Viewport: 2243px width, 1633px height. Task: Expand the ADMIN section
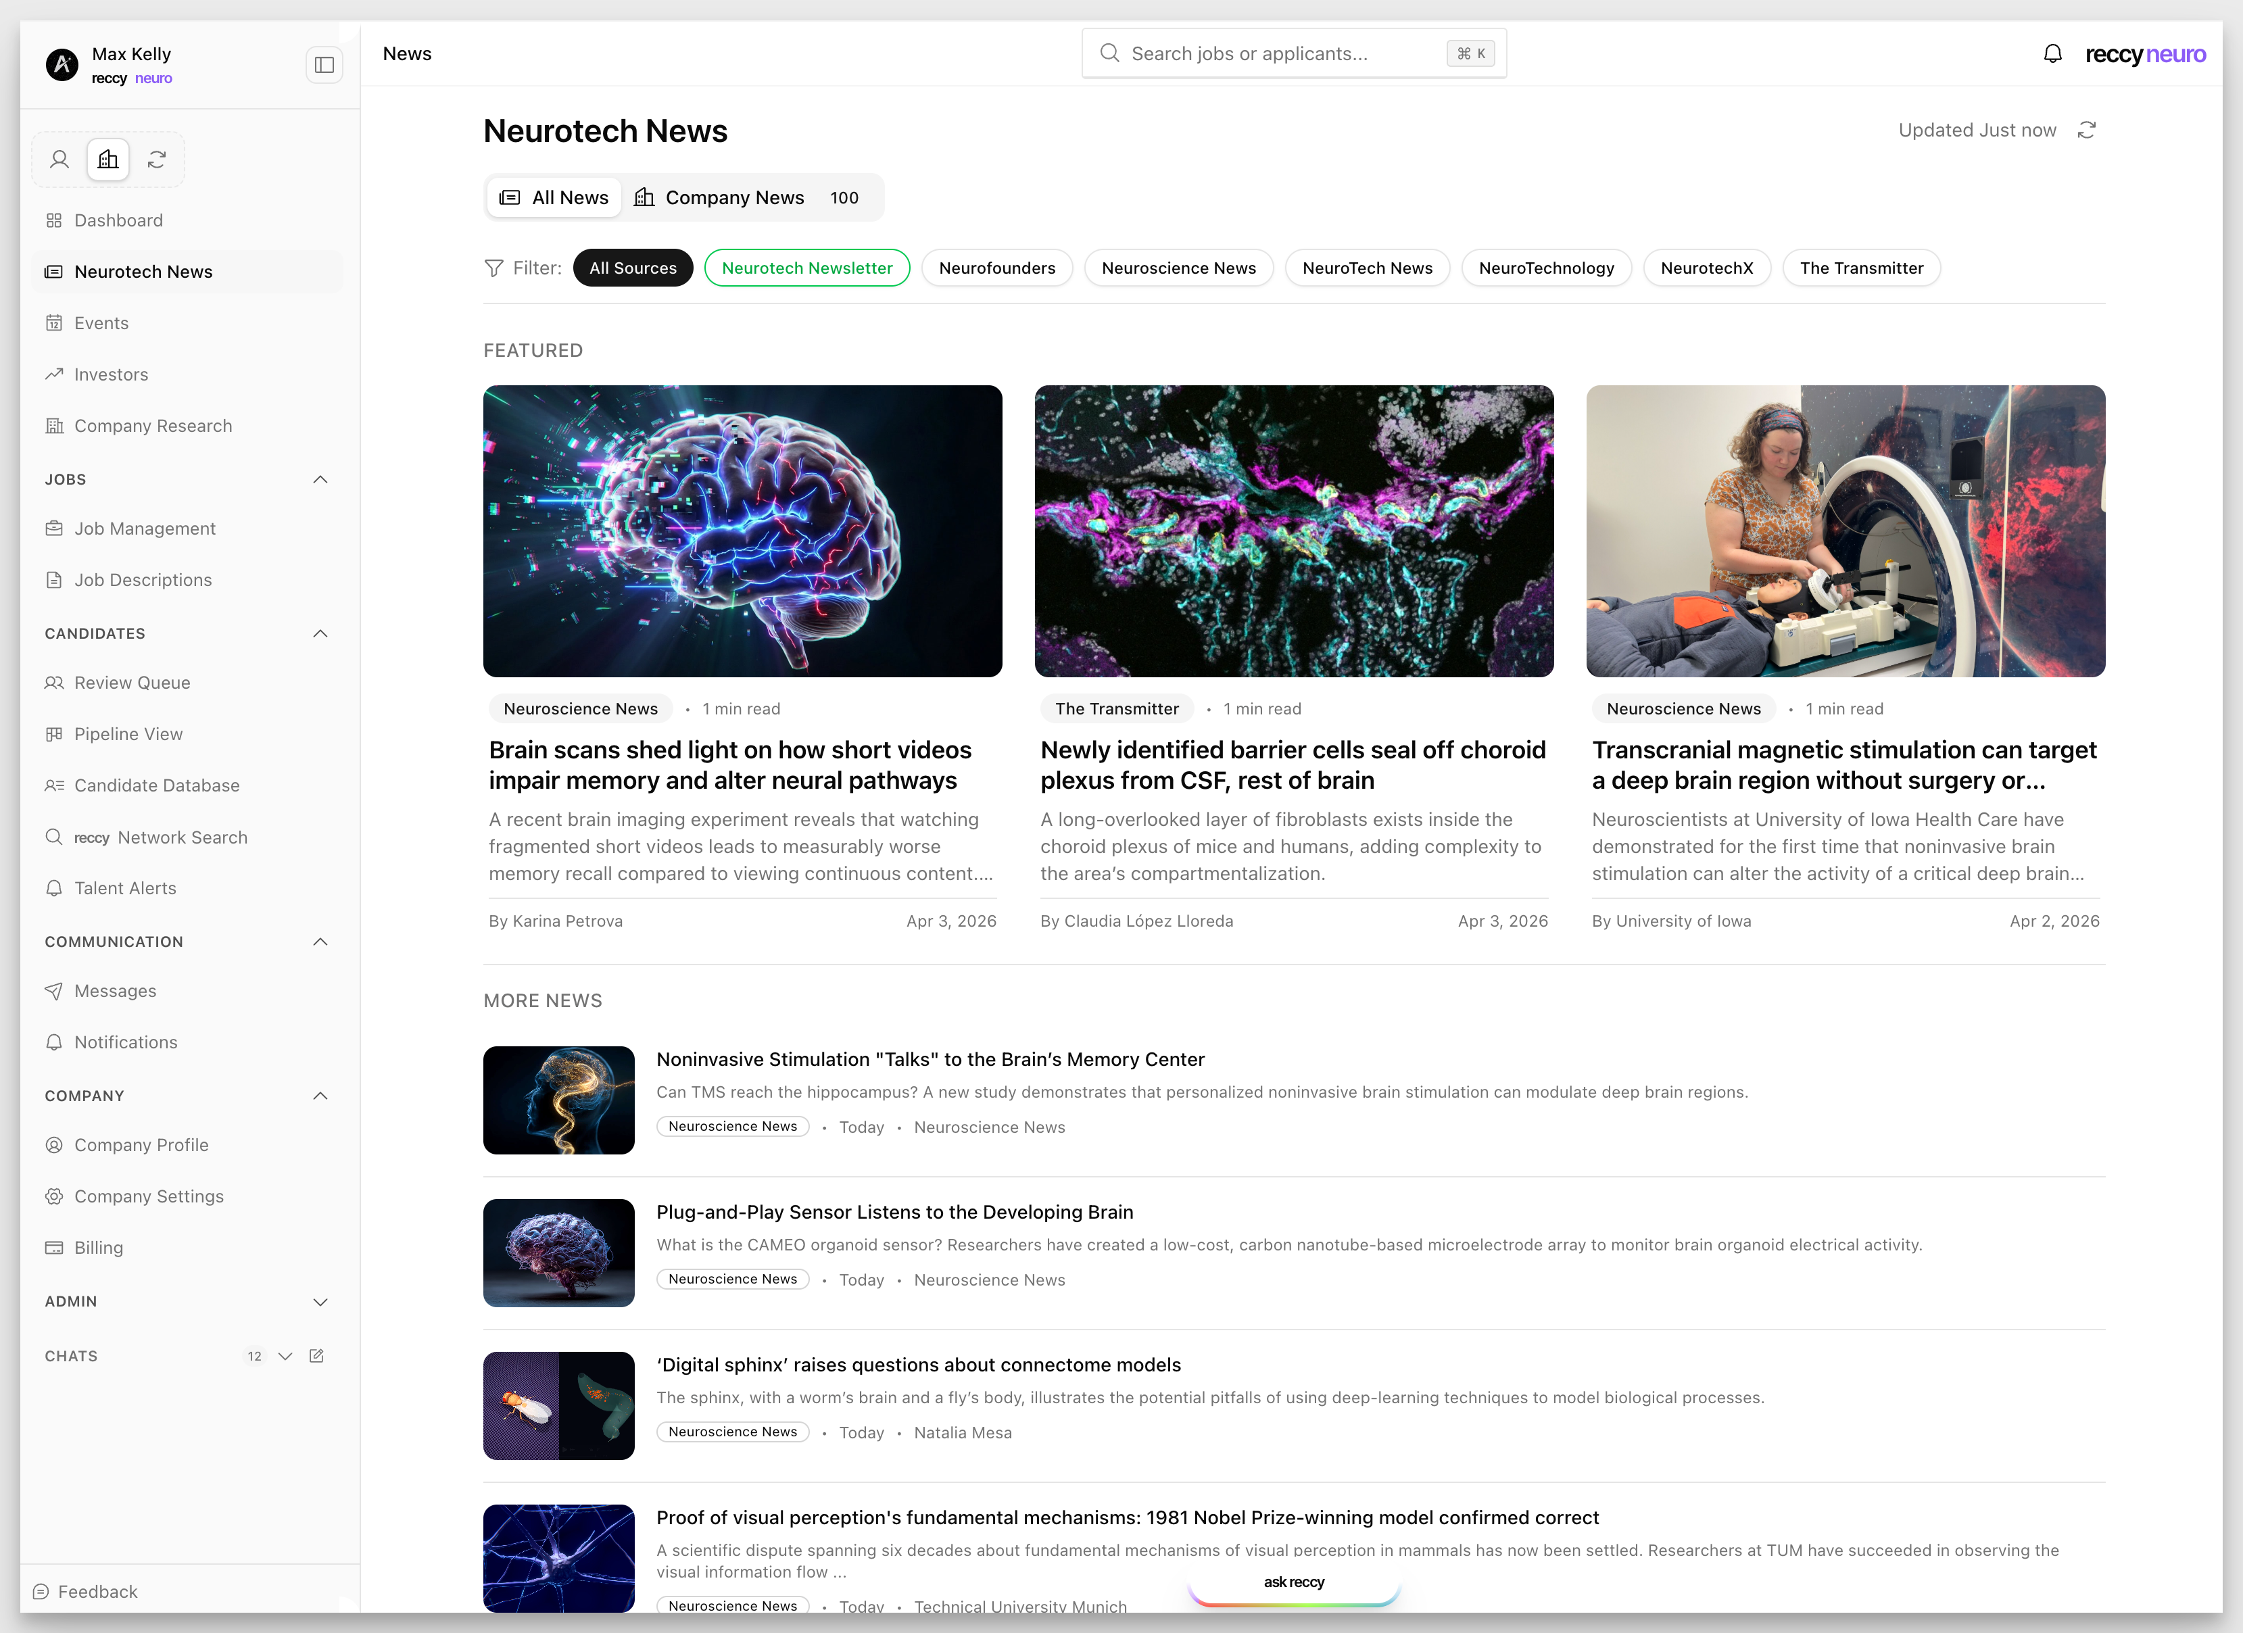[x=320, y=1302]
